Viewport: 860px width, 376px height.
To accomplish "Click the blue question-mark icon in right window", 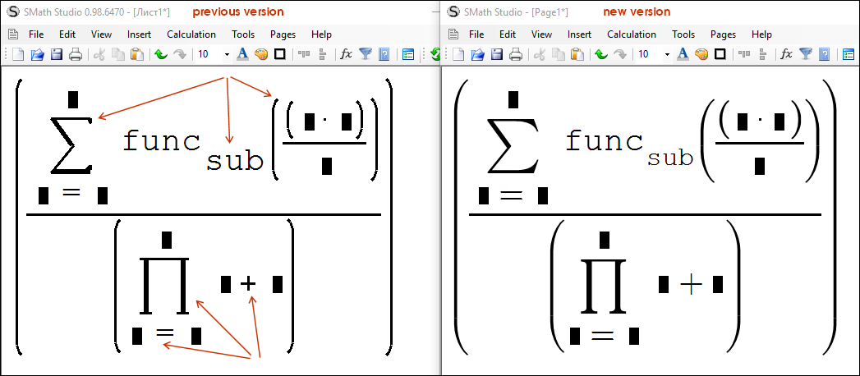I will pyautogui.click(x=824, y=54).
